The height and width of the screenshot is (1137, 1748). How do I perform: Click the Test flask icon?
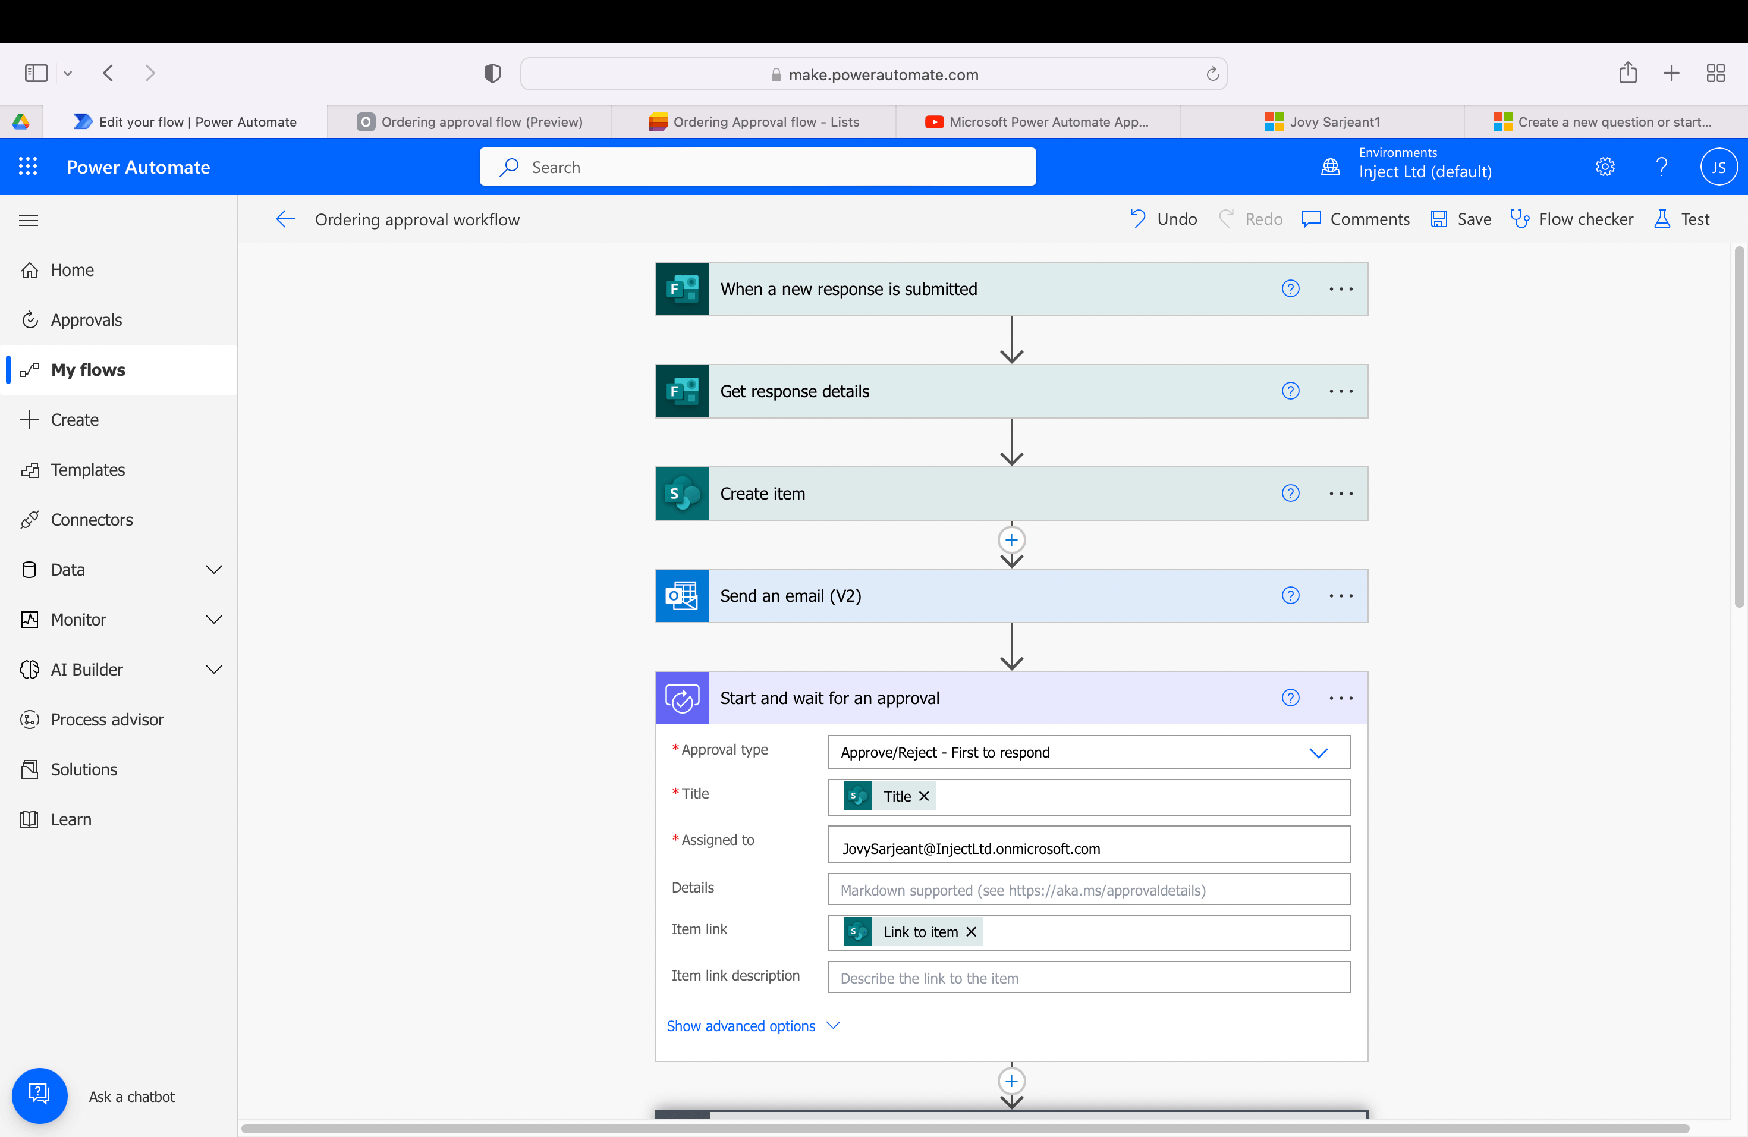(1661, 219)
